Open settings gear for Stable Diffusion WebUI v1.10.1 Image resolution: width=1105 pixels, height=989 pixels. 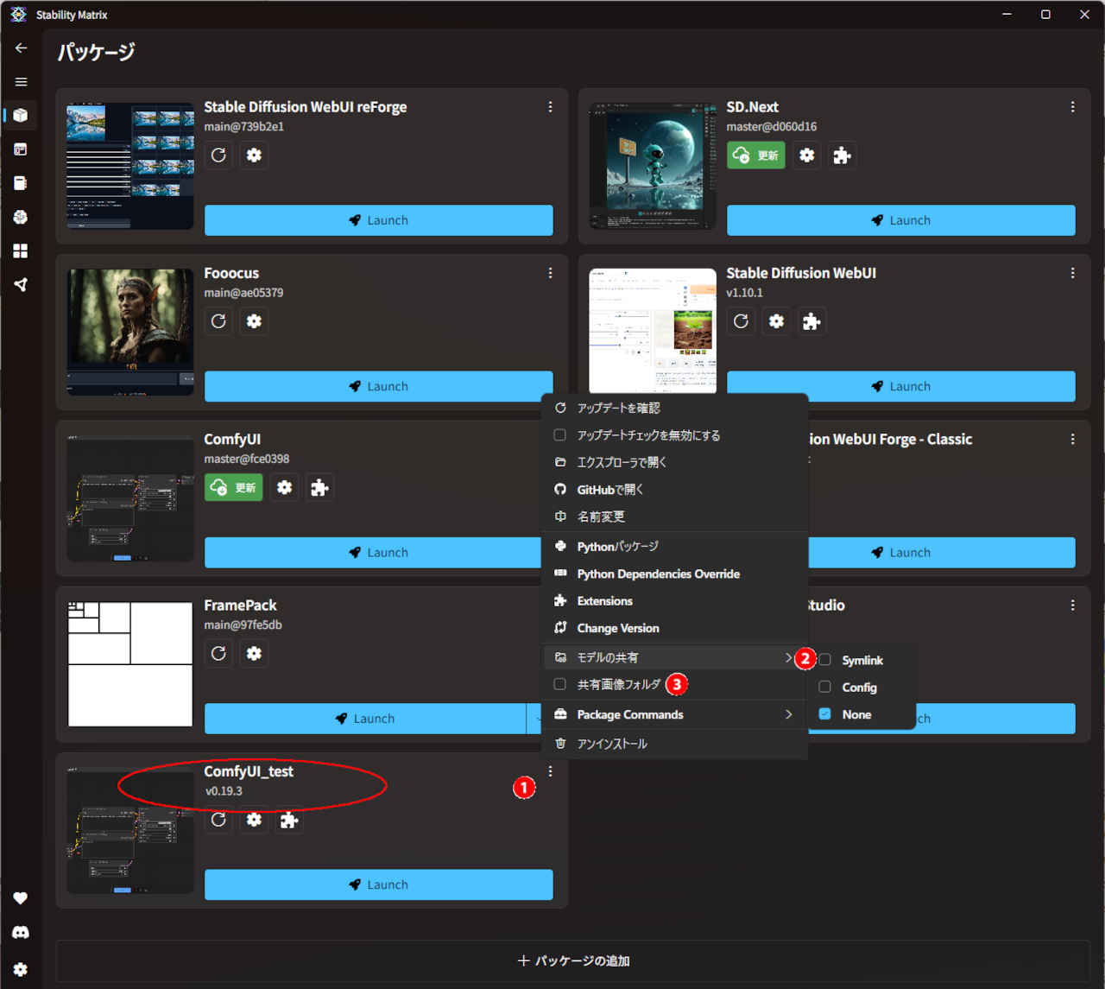coord(776,320)
